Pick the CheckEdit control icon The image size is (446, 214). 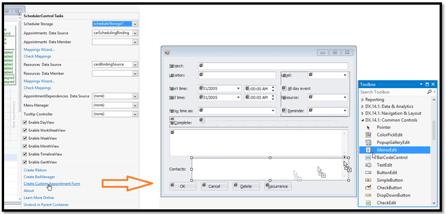[368, 203]
